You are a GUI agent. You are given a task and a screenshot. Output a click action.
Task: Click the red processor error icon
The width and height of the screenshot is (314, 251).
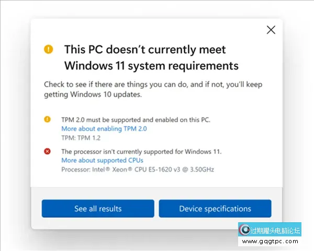click(48, 151)
